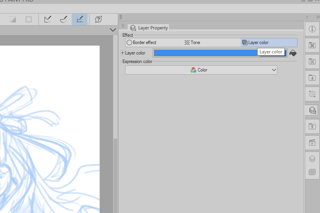Enable Snap to Ruler in the toolbar
The image size is (320, 213).
48,20
